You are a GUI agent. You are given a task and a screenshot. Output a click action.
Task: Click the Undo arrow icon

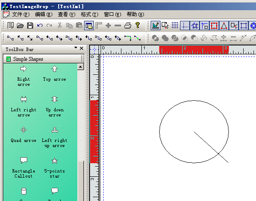pos(40,25)
